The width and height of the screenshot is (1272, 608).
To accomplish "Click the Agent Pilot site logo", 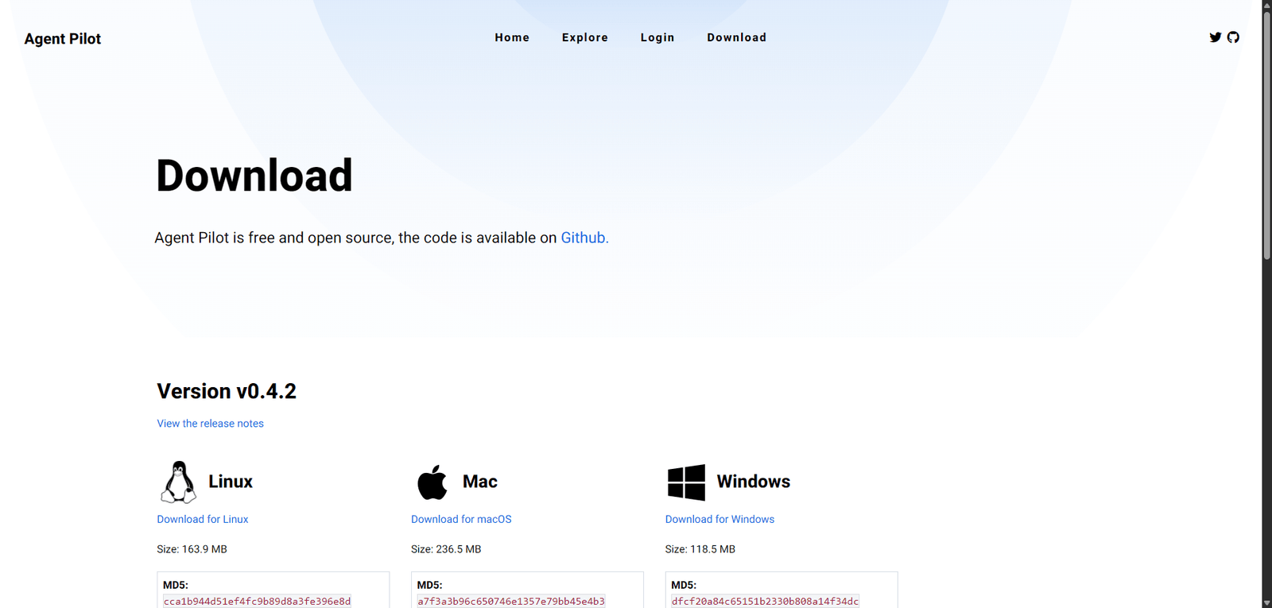I will (x=63, y=39).
